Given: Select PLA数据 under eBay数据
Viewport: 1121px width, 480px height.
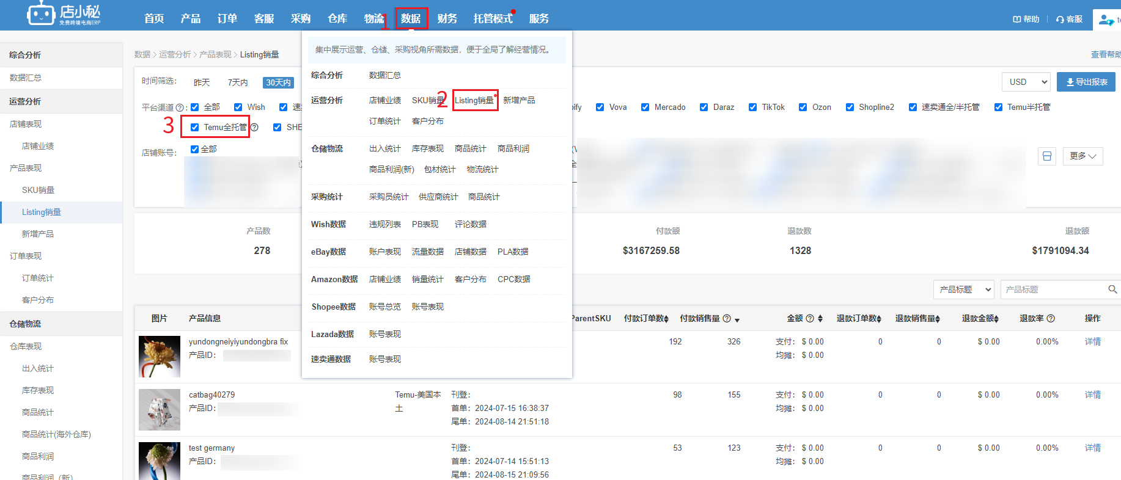Looking at the screenshot, I should pyautogui.click(x=513, y=252).
